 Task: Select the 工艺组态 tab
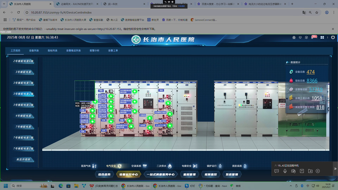coord(15,51)
